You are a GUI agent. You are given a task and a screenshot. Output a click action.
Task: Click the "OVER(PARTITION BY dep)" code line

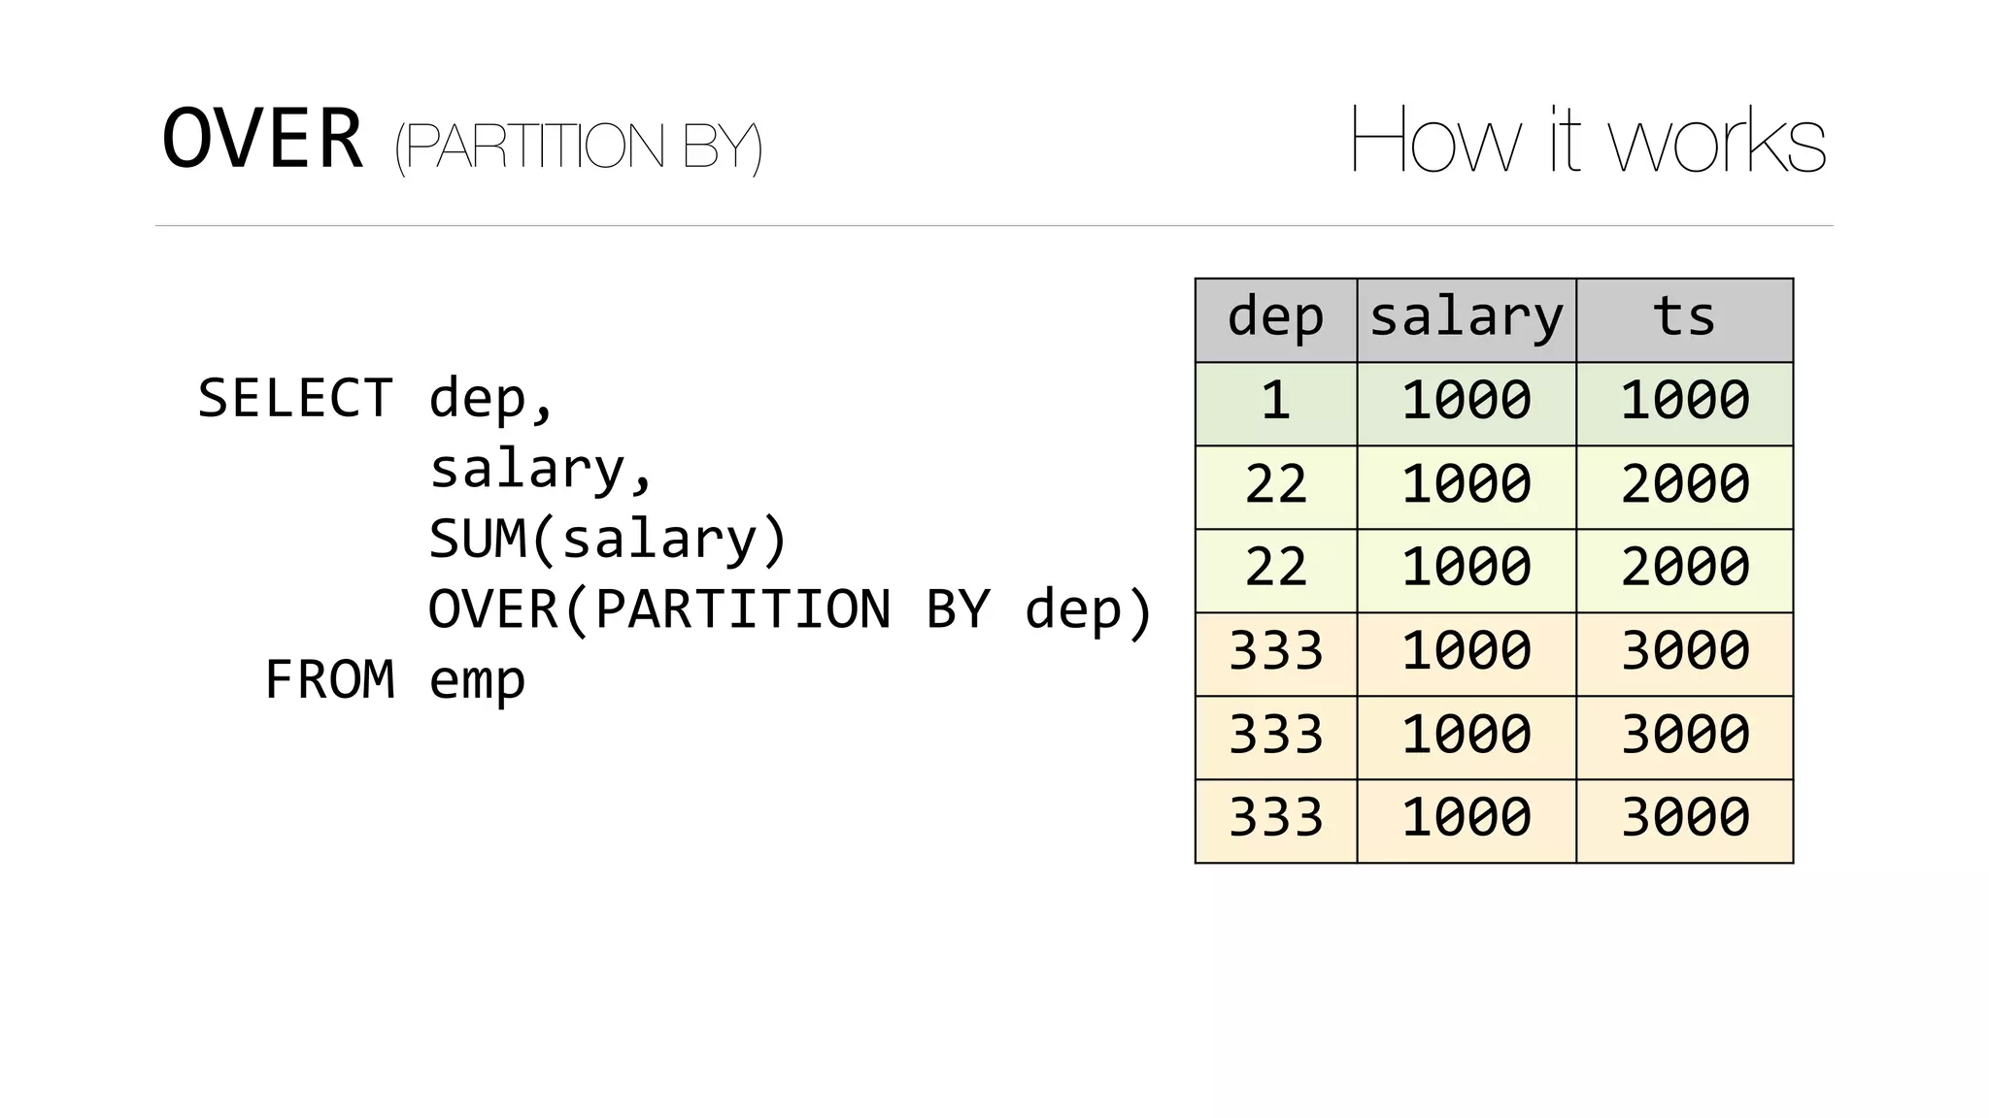coord(791,610)
